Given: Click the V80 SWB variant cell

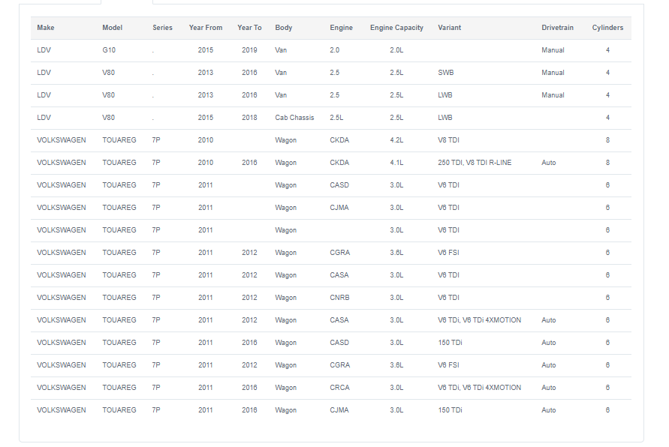Looking at the screenshot, I should click(446, 73).
